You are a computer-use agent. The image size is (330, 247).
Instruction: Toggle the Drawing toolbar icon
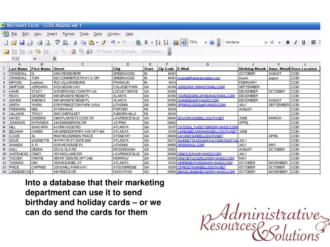pos(184,43)
